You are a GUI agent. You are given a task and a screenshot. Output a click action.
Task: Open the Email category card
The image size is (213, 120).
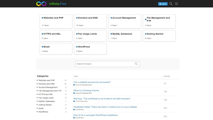tap(56, 49)
